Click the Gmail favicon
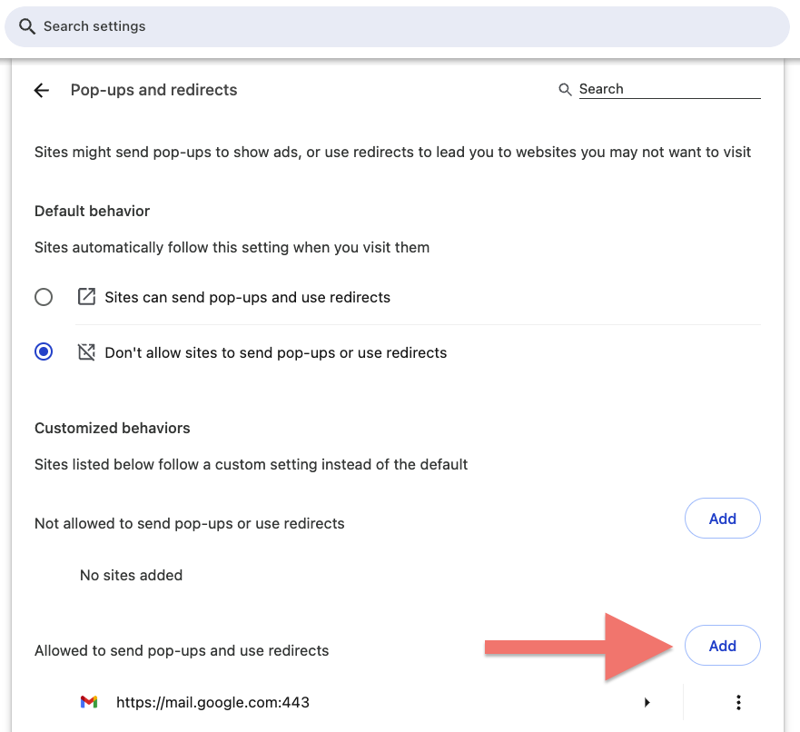This screenshot has height=732, width=800. click(89, 702)
